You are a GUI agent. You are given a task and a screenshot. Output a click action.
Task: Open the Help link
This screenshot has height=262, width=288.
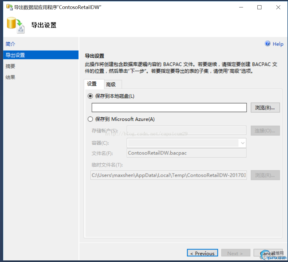point(278,44)
